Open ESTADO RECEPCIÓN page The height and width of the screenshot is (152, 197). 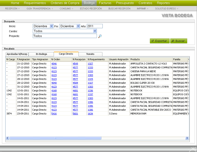click(x=91, y=9)
